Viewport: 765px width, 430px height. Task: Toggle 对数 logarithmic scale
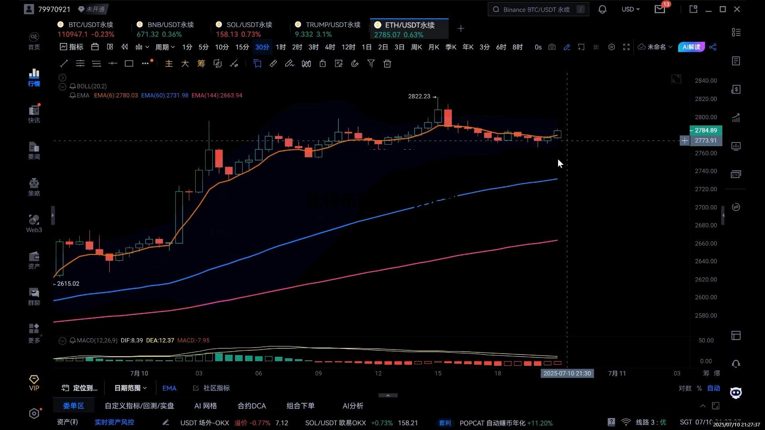pyautogui.click(x=685, y=388)
